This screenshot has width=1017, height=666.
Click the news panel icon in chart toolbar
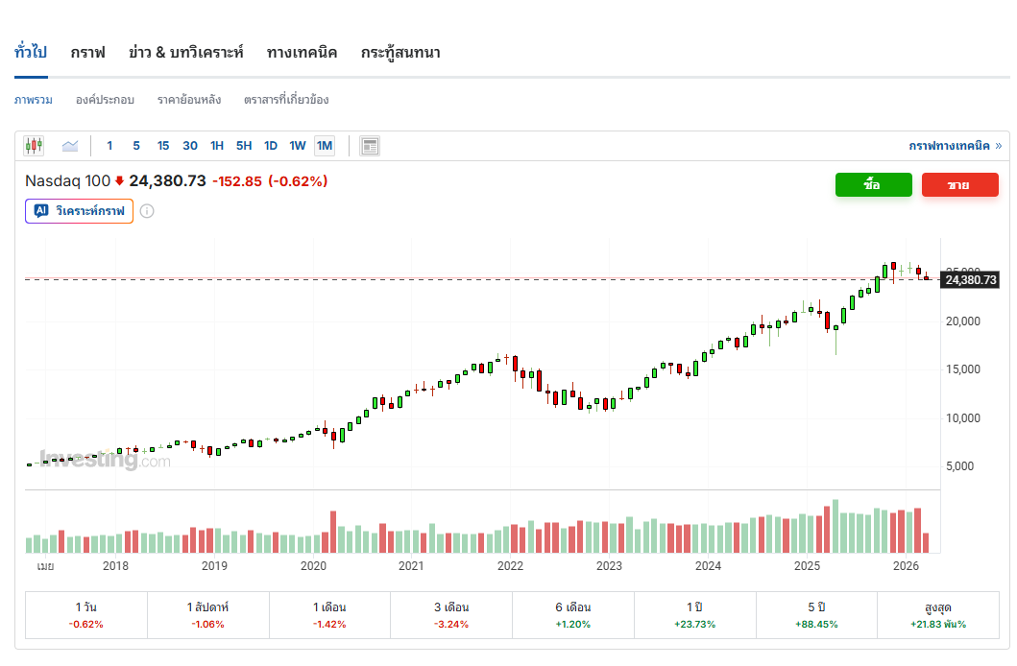tap(370, 146)
